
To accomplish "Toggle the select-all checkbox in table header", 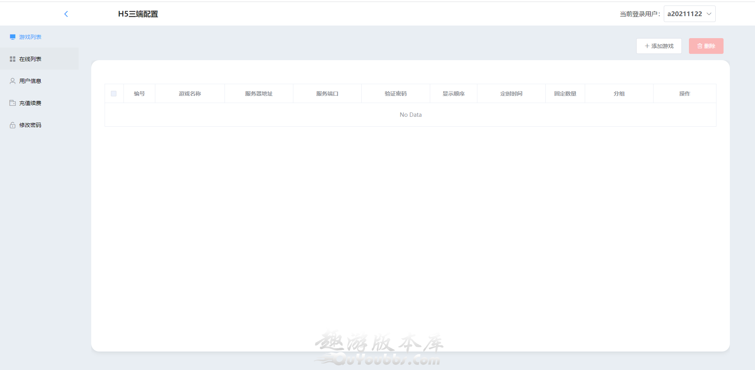I will pyautogui.click(x=114, y=94).
